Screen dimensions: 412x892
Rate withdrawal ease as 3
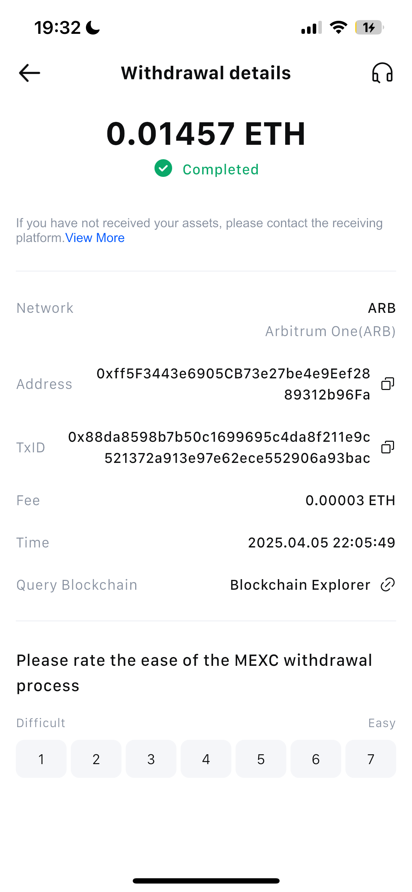[151, 759]
